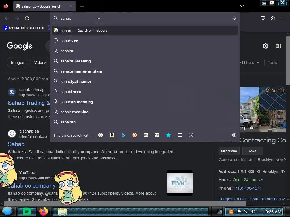Search open tabs with the tabs icon
This screenshot has width=290, height=217.
(x=180, y=135)
